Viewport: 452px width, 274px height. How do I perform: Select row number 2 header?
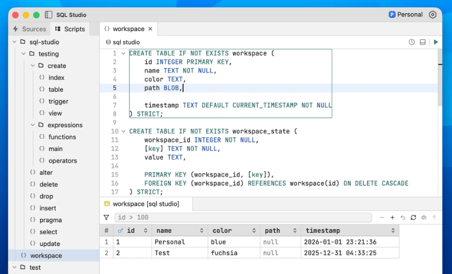tap(107, 253)
